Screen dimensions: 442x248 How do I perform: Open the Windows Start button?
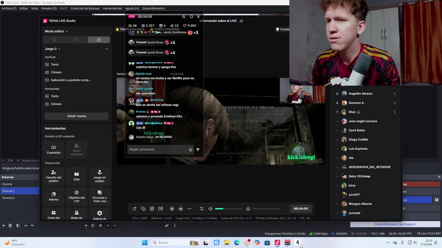[x=145, y=242]
